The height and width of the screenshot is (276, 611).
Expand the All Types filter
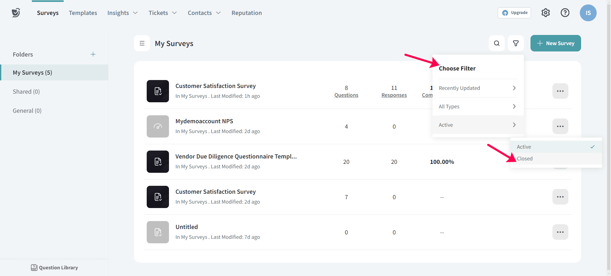coord(477,106)
